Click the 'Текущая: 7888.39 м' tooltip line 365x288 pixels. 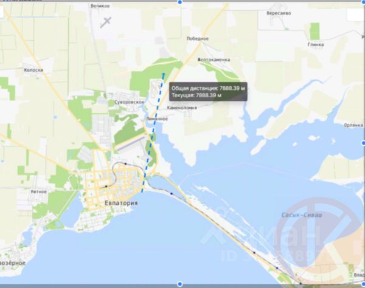196,95
